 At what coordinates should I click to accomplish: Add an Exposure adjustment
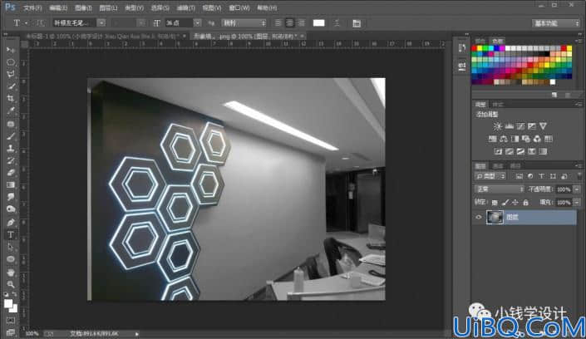coord(532,126)
